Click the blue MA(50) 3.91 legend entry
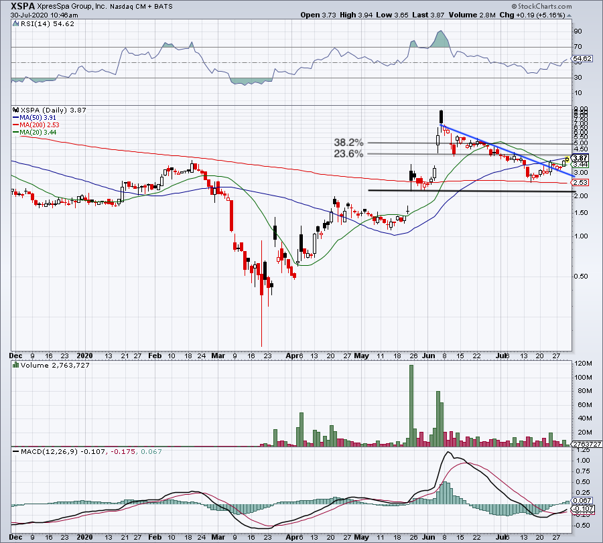Image resolution: width=603 pixels, height=543 pixels. click(34, 118)
